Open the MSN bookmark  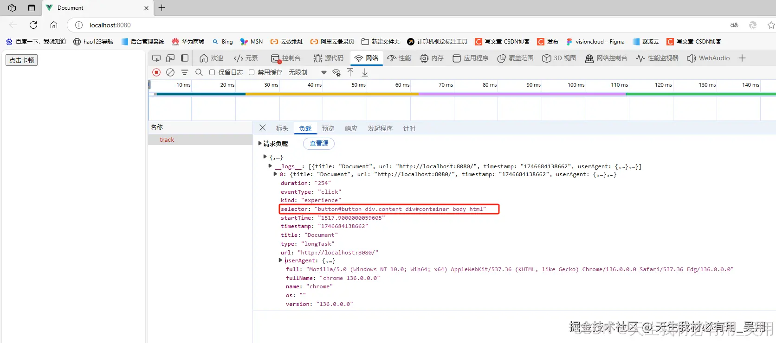pyautogui.click(x=252, y=42)
